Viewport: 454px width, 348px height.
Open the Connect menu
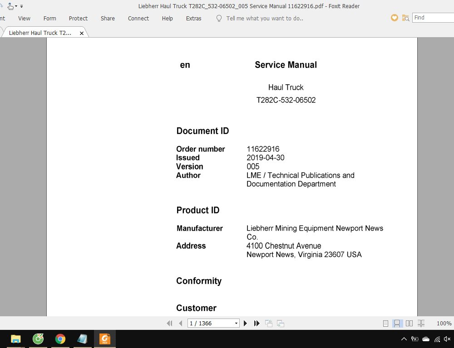tap(138, 18)
